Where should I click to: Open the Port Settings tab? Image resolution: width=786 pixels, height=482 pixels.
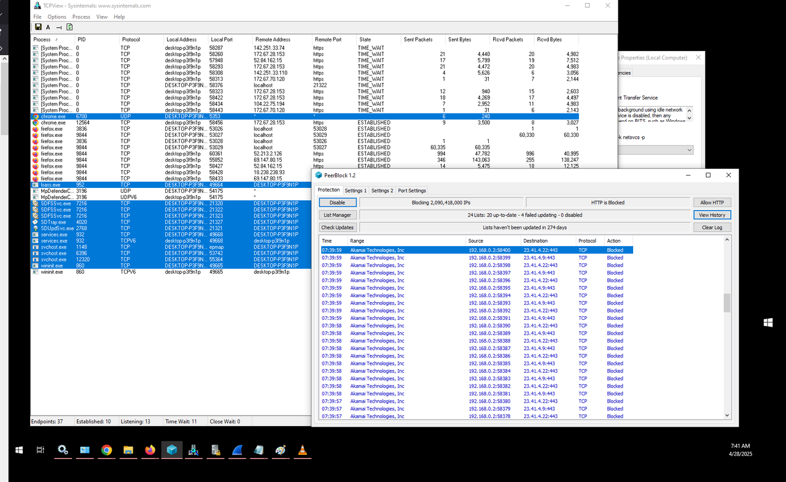point(411,190)
